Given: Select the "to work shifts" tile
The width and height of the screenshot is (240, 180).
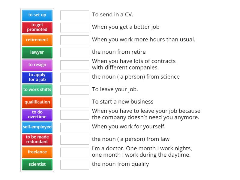Looking at the screenshot, I should point(37,90).
